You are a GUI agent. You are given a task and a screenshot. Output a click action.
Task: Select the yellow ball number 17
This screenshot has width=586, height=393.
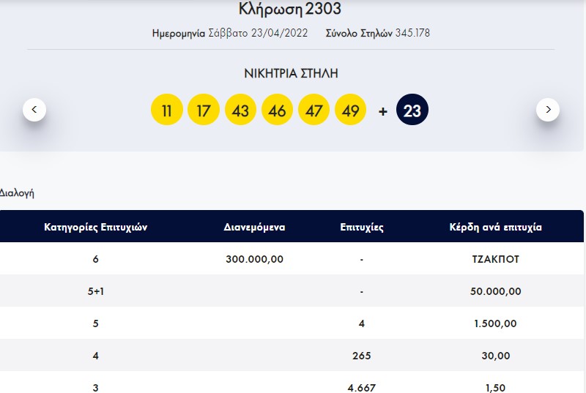[x=204, y=111]
